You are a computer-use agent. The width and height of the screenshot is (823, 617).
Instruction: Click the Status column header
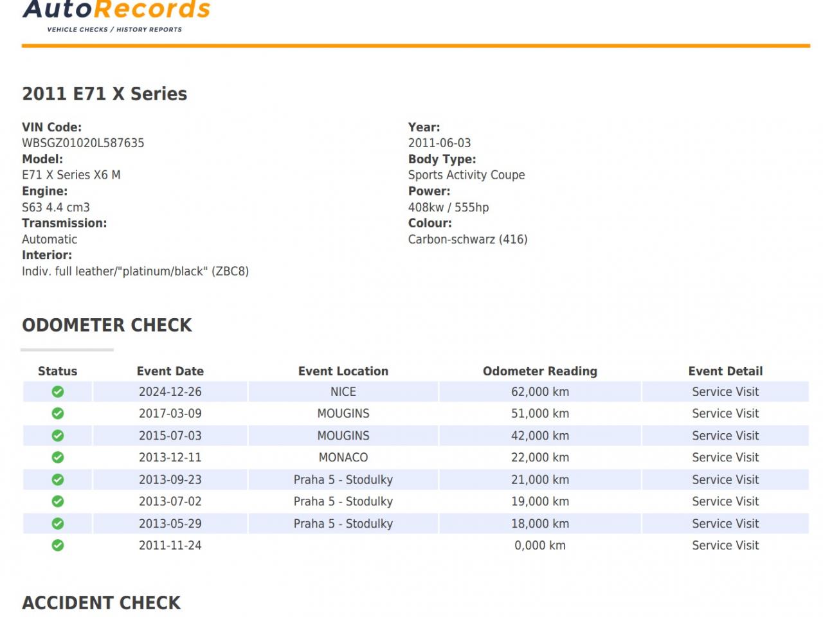(x=58, y=371)
